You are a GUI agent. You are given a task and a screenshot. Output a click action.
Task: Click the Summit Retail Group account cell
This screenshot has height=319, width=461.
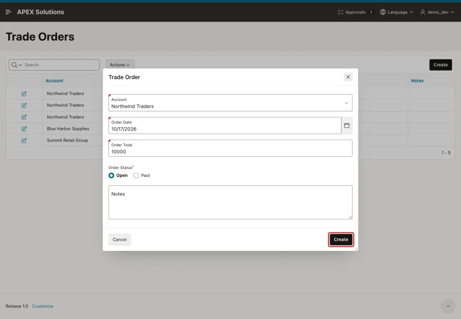(x=68, y=140)
